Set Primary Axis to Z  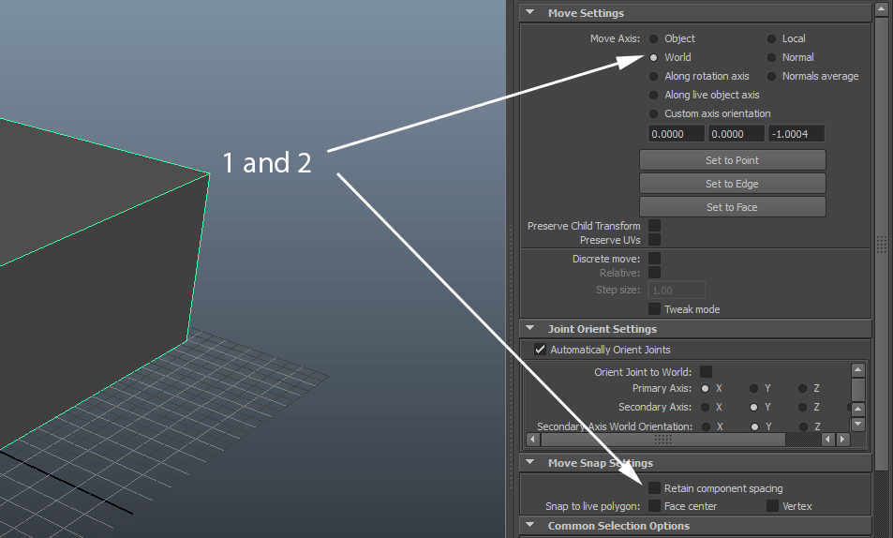tap(802, 389)
